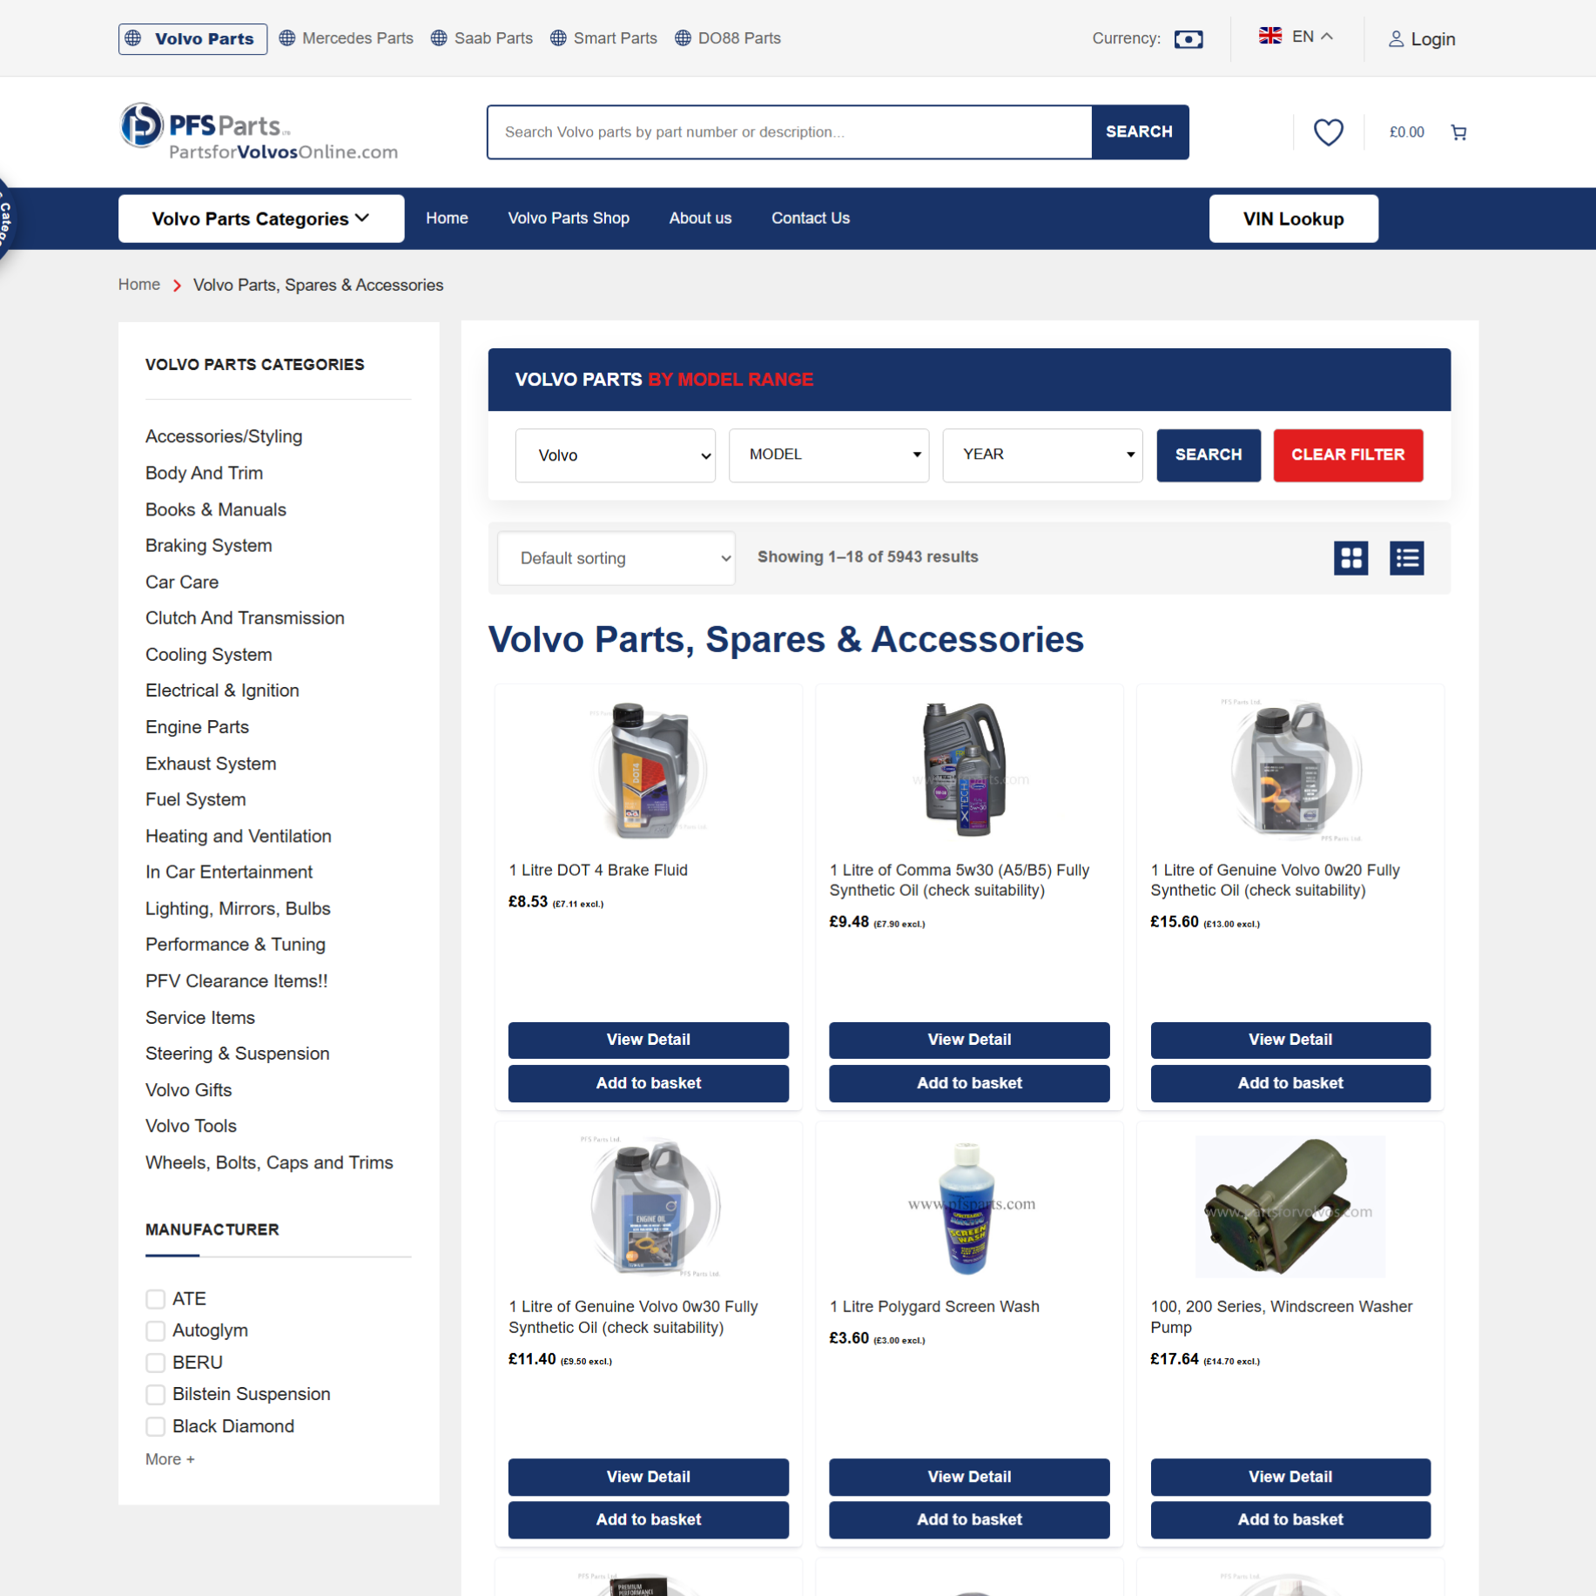Click the Windscreen Washer Pump image
1596x1596 pixels.
1290,1207
